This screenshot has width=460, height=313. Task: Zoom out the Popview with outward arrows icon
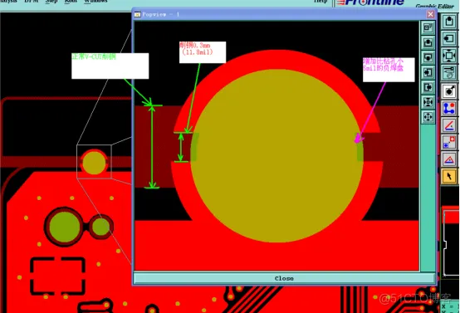coord(428,117)
